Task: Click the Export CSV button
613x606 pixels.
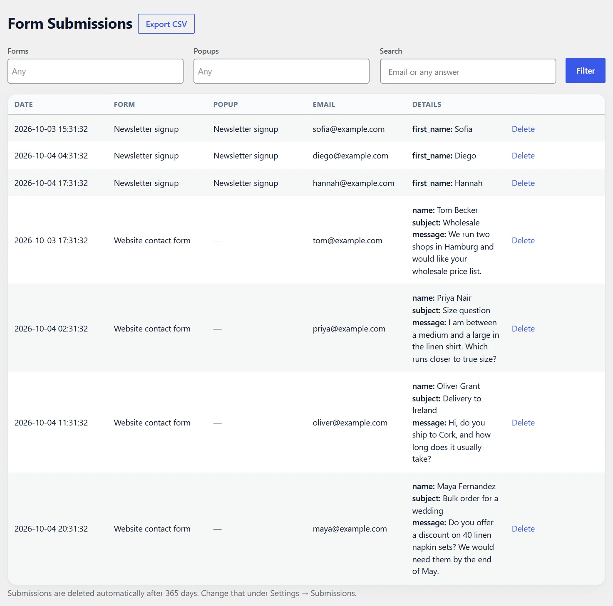Action: click(x=166, y=24)
